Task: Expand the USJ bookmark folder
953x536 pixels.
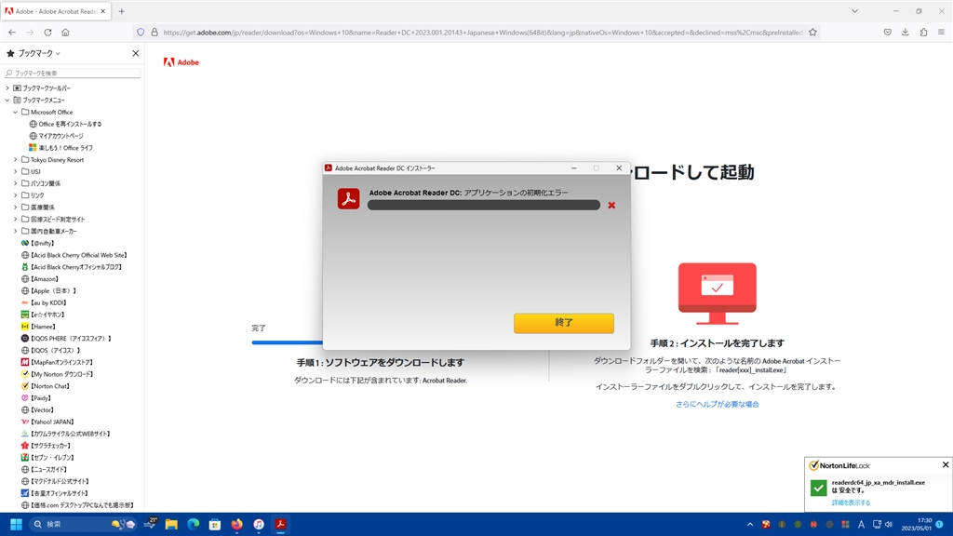Action: coord(15,171)
